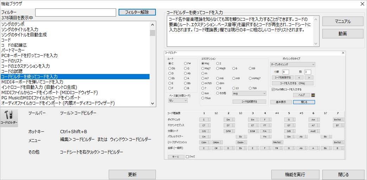This screenshot has height=180, width=367.
Task: Click コードを削除する button in preview
Action: pyautogui.click(x=283, y=77)
